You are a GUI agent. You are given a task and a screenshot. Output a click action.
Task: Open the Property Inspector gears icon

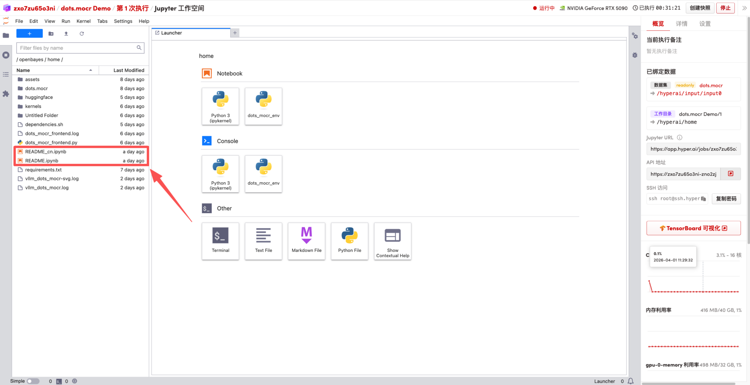(x=635, y=36)
